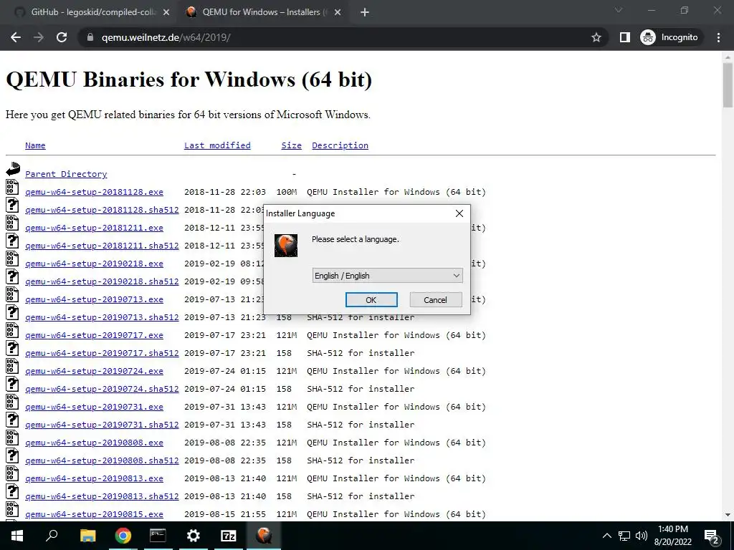This screenshot has height=550, width=734.
Task: Download qemu-w64-setup-20190815.exe
Action: pos(94,514)
